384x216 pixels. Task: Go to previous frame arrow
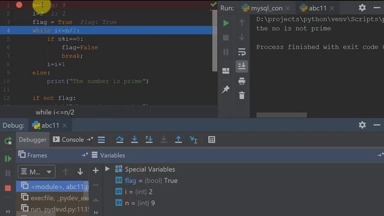(x=65, y=172)
